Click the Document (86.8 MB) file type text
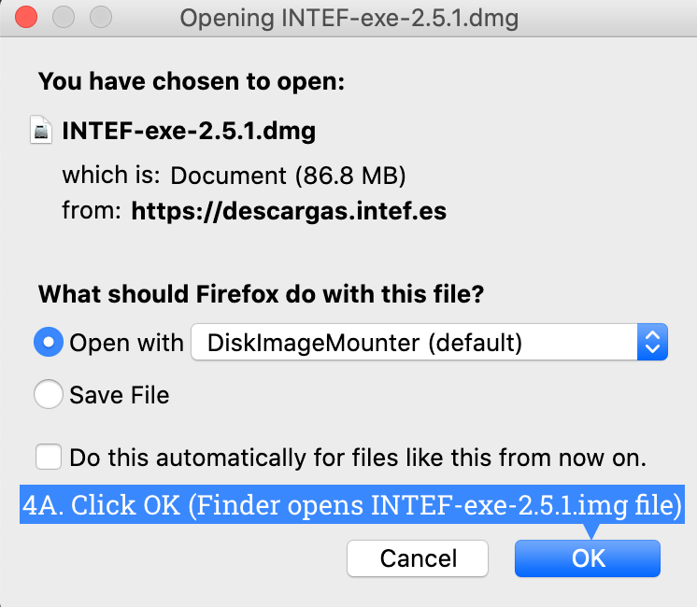The height and width of the screenshot is (607, 697). click(x=289, y=176)
